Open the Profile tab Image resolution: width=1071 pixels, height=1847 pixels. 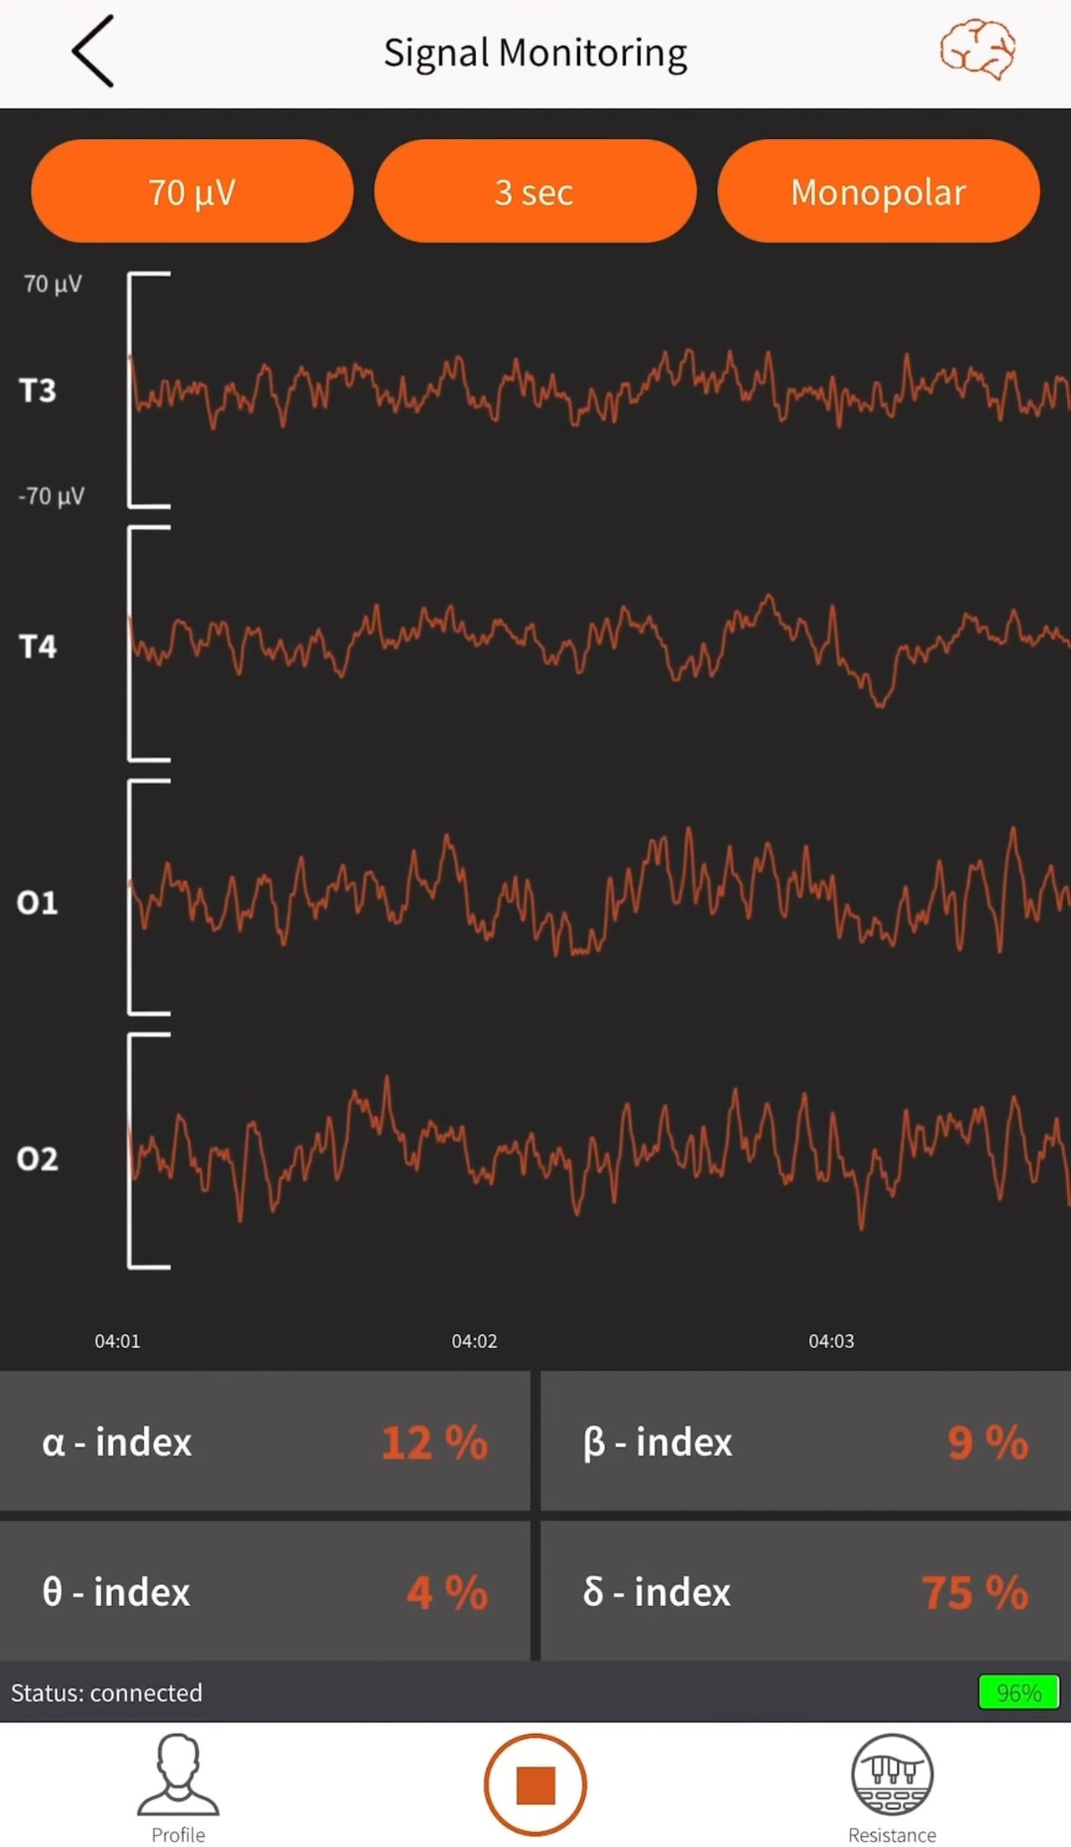point(177,1785)
